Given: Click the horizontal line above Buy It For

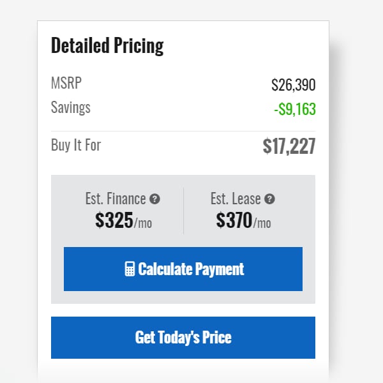Looking at the screenshot, I should click(x=183, y=131).
